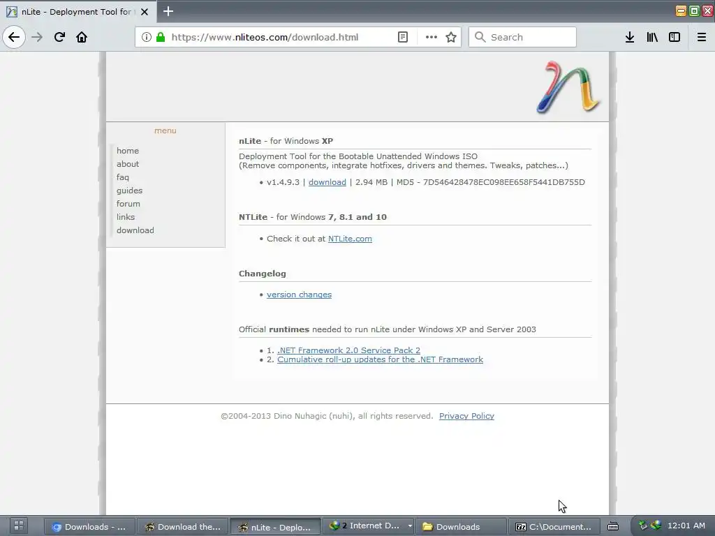The width and height of the screenshot is (715, 536).
Task: Switch to Downloads folder taskbar window
Action: coord(462,527)
